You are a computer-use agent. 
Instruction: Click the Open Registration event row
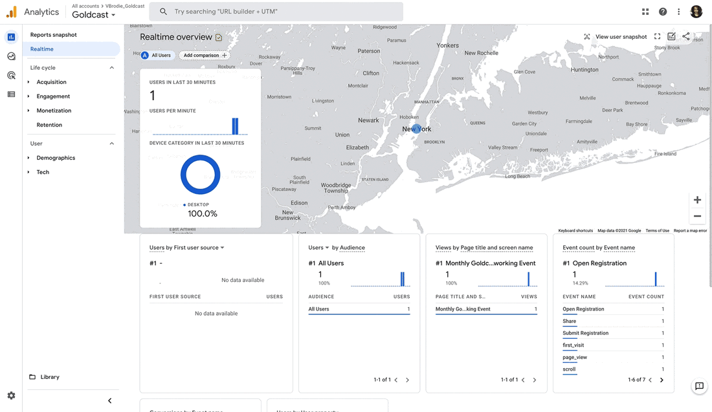[x=613, y=309]
